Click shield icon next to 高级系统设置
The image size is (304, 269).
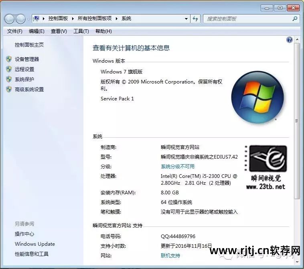pyautogui.click(x=9, y=89)
